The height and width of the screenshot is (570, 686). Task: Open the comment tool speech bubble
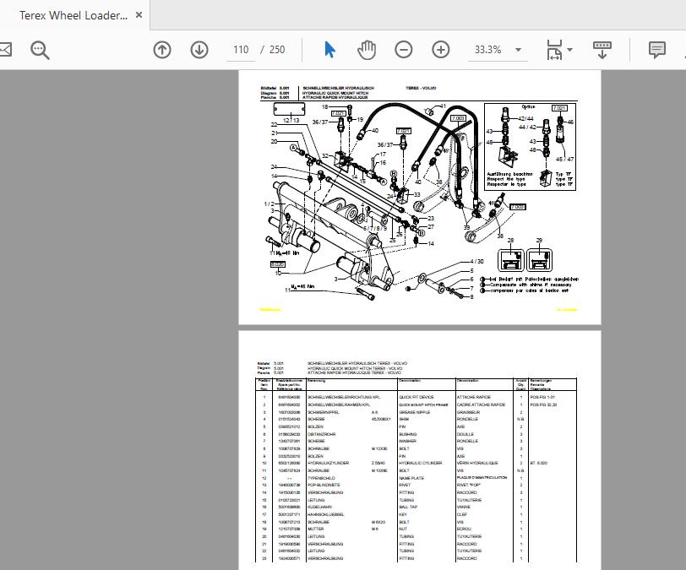point(656,50)
